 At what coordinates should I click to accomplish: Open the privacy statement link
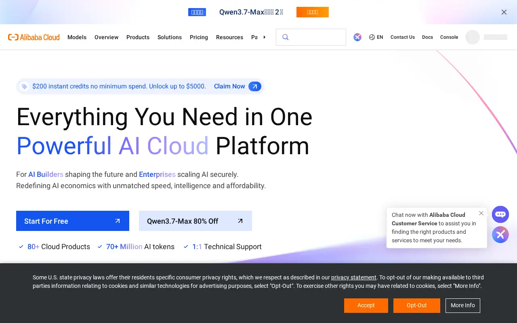pyautogui.click(x=354, y=277)
